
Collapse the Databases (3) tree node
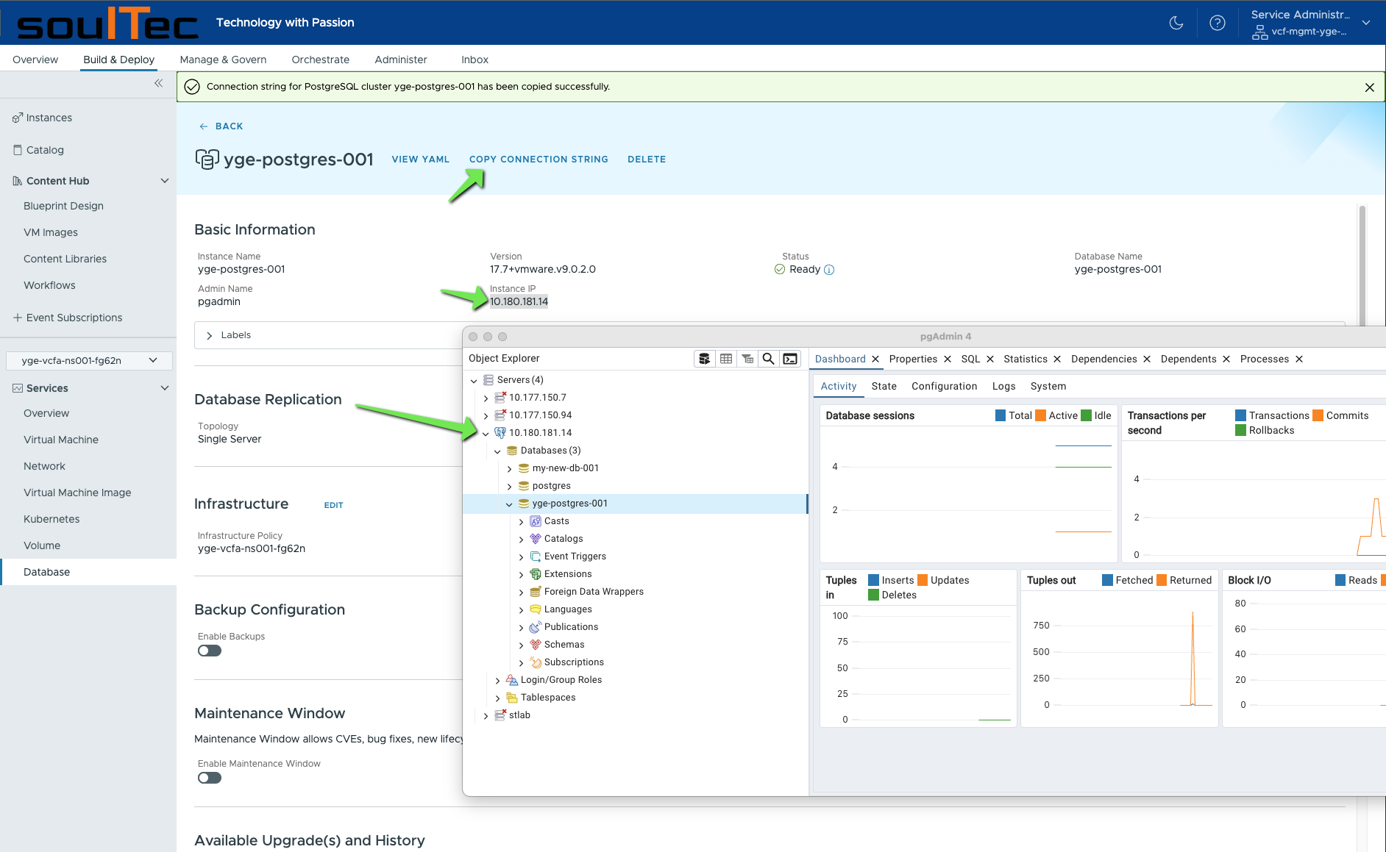pyautogui.click(x=497, y=451)
